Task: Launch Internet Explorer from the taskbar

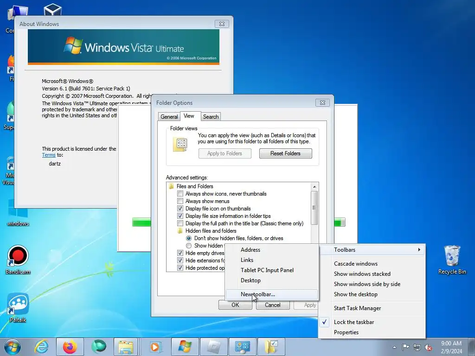Action: click(41, 347)
